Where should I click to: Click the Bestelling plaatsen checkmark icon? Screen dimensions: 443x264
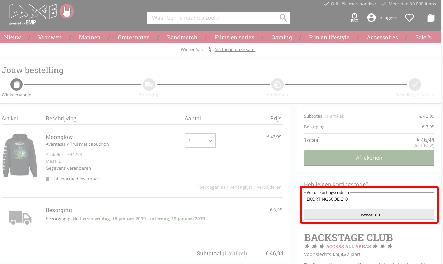tap(415, 84)
